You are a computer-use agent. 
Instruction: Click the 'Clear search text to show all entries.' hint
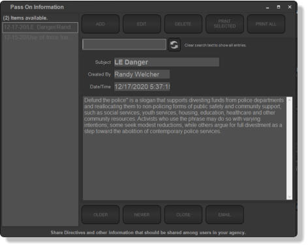pos(215,45)
